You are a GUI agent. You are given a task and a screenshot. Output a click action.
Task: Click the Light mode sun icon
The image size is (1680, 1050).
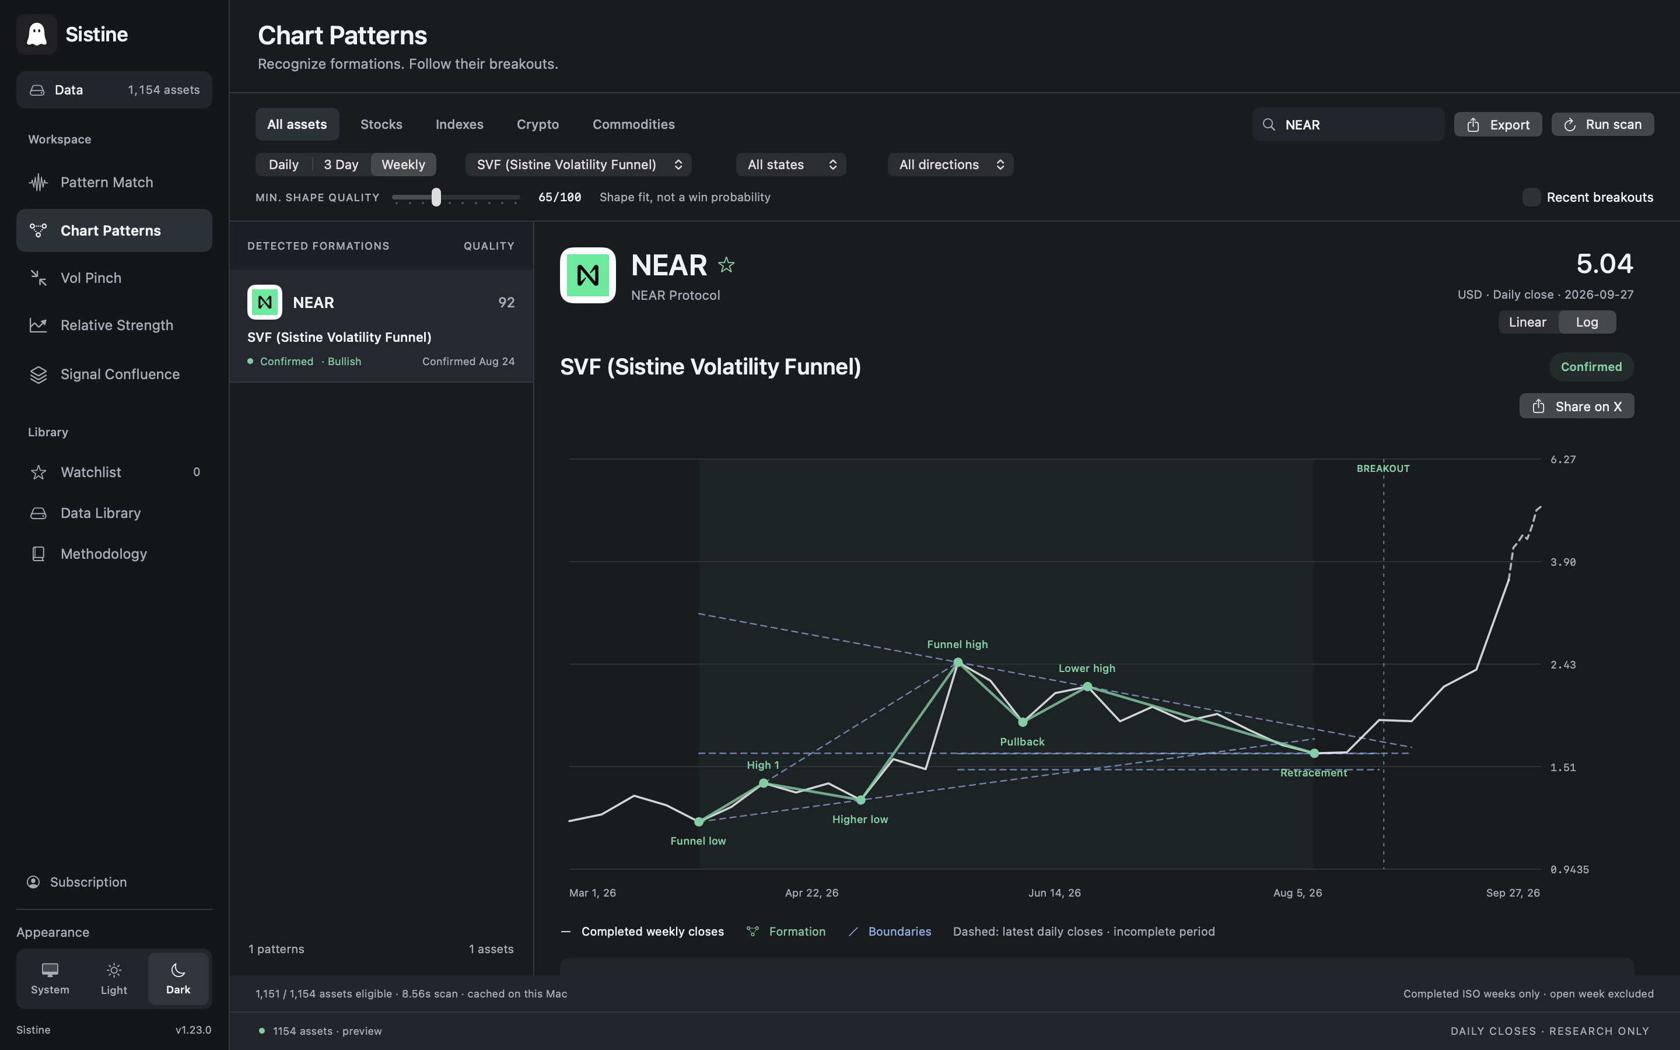coord(114,970)
